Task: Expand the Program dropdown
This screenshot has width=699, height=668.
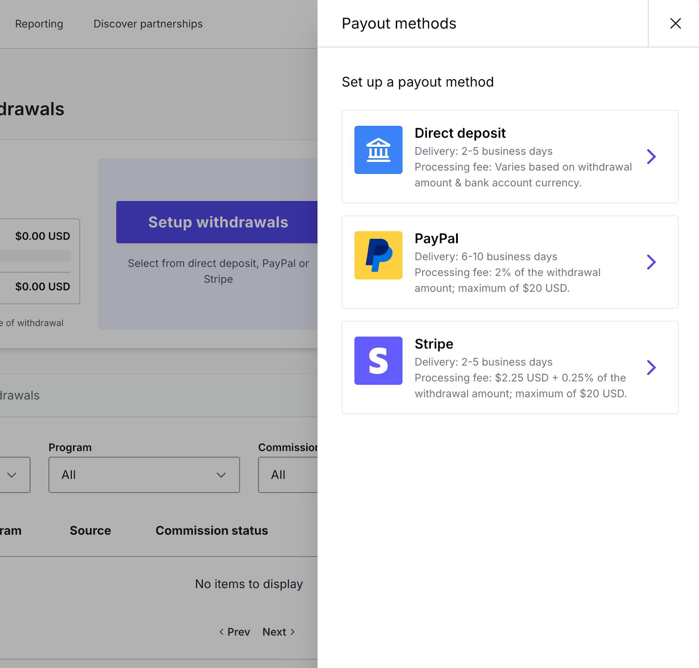Action: tap(144, 475)
